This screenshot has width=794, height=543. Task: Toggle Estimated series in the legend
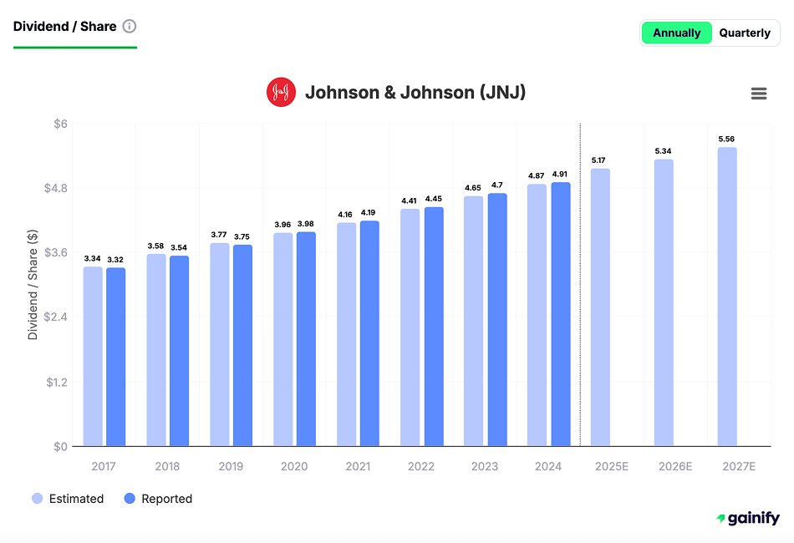point(68,499)
